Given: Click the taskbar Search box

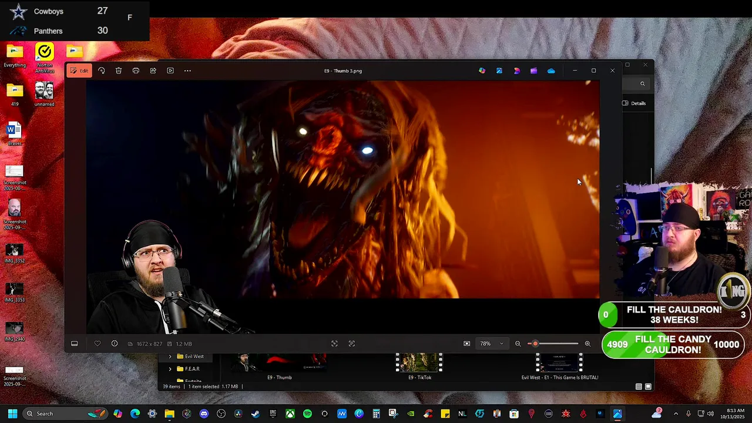Looking at the screenshot, I should (66, 414).
